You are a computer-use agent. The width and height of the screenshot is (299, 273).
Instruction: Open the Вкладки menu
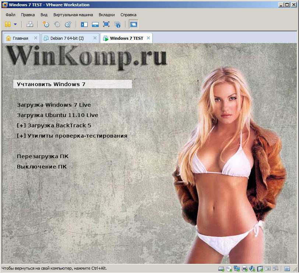click(x=106, y=15)
